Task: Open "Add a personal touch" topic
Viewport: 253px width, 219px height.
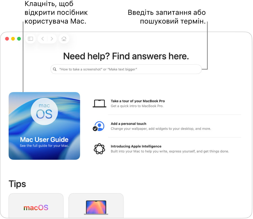Action: [129, 124]
